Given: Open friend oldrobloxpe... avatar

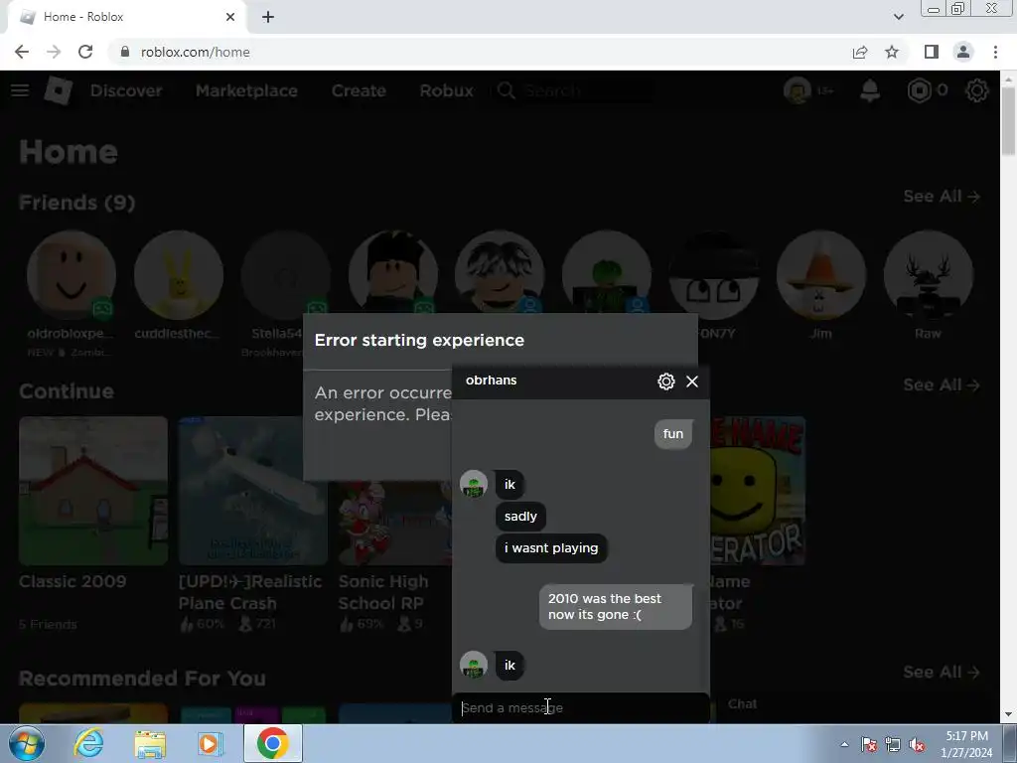Looking at the screenshot, I should tap(72, 275).
